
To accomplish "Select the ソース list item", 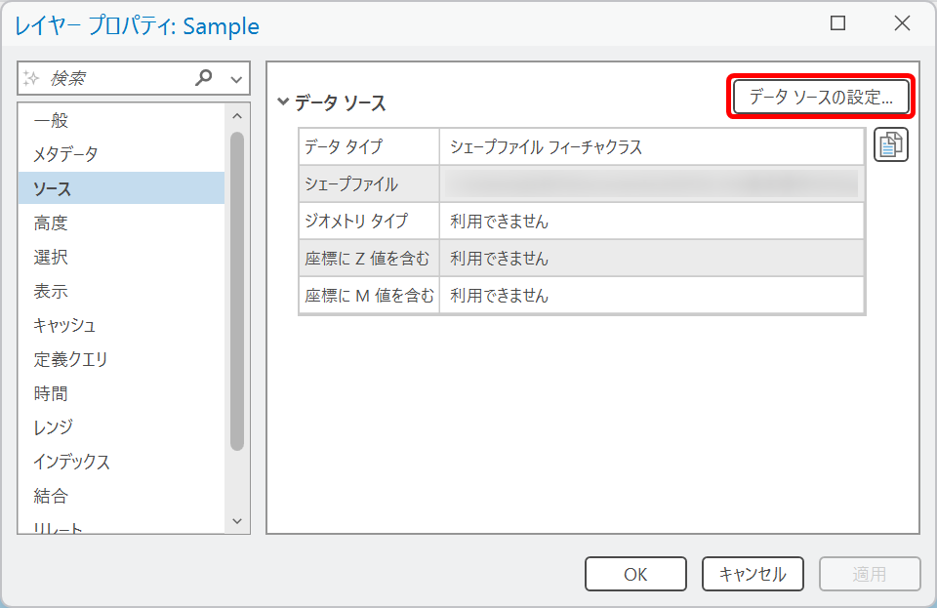I will (x=52, y=188).
